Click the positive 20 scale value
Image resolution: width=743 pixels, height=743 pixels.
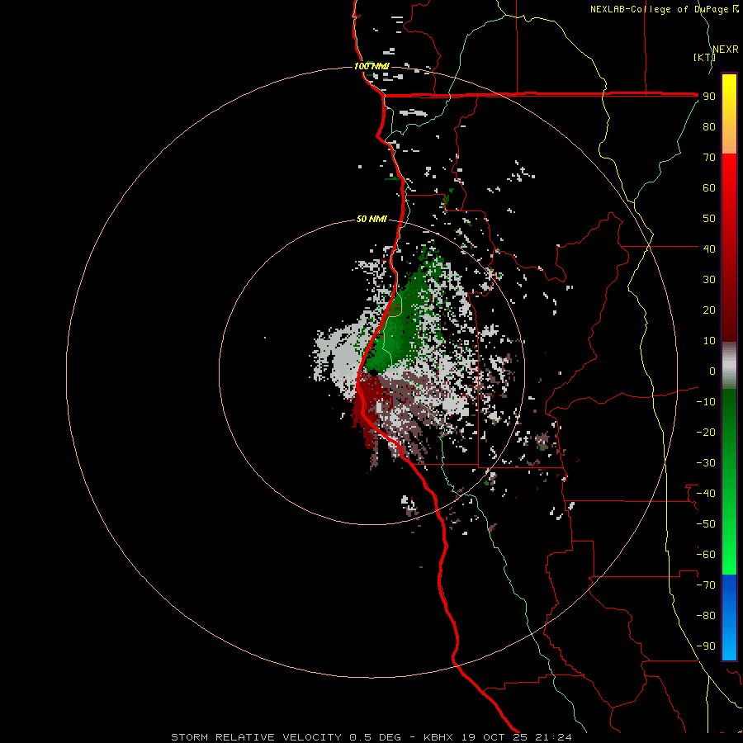pyautogui.click(x=709, y=310)
